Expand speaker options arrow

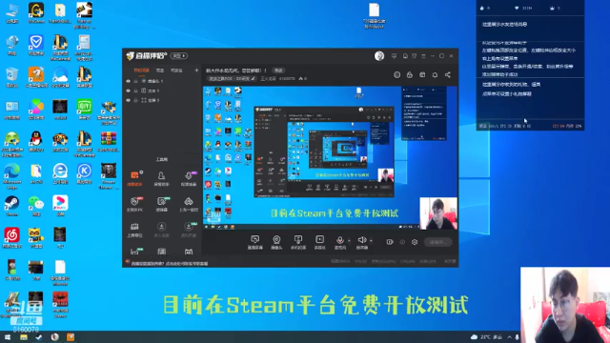[x=371, y=241]
